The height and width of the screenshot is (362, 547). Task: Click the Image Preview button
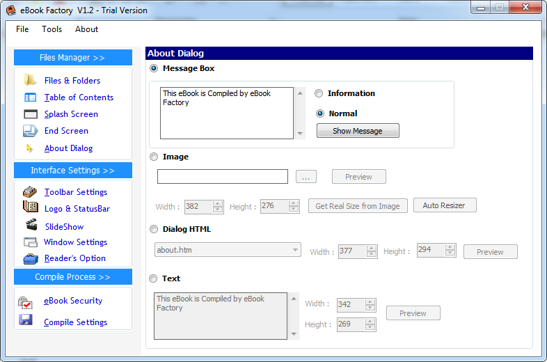pyautogui.click(x=359, y=177)
